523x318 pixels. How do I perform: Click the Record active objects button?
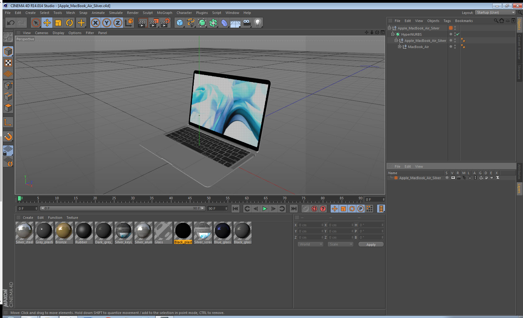pyautogui.click(x=305, y=209)
